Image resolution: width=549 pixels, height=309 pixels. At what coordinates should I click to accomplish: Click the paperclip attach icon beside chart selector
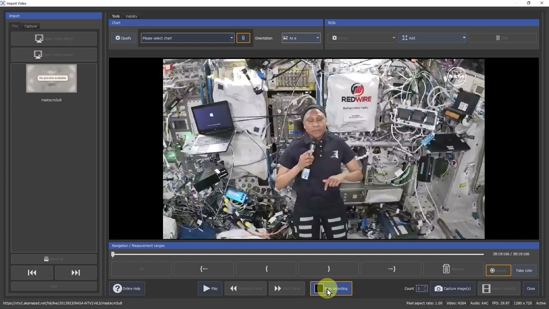click(x=243, y=38)
